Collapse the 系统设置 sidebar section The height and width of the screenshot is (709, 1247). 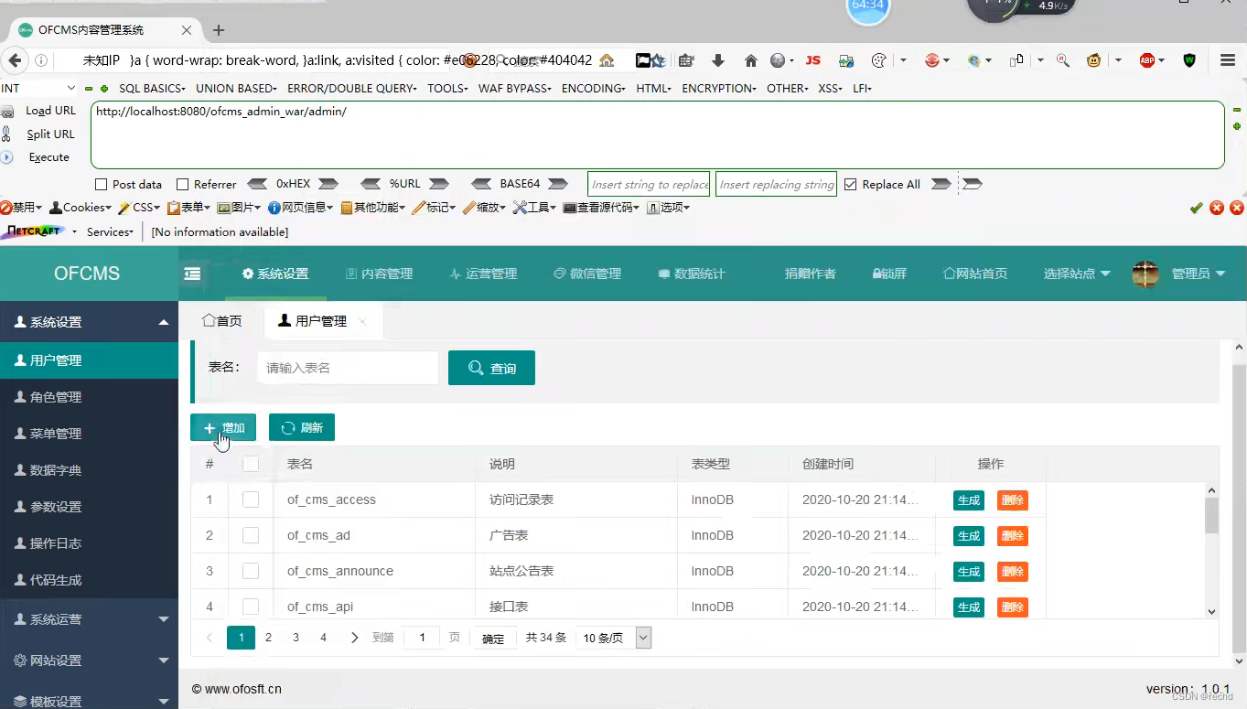point(89,322)
